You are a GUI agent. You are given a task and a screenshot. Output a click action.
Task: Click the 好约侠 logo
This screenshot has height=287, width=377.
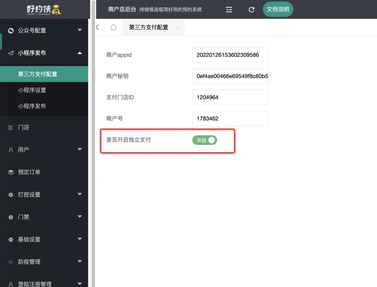(x=44, y=9)
